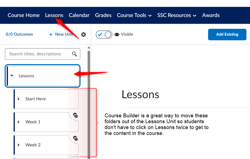Expand the Week 2 folder arrow
250x159 pixels.
[19, 145]
